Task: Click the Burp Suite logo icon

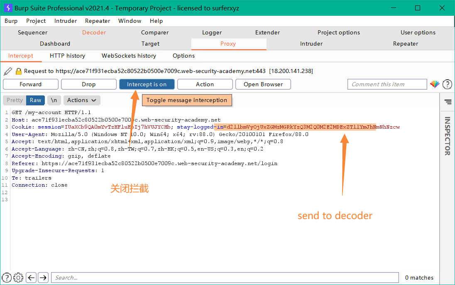Action: point(8,8)
